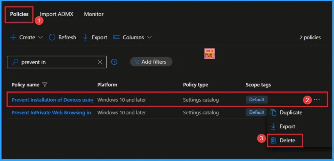Click Windows 10 and later in Prevent Installation row
Image resolution: width=334 pixels, height=161 pixels.
tap(122, 100)
